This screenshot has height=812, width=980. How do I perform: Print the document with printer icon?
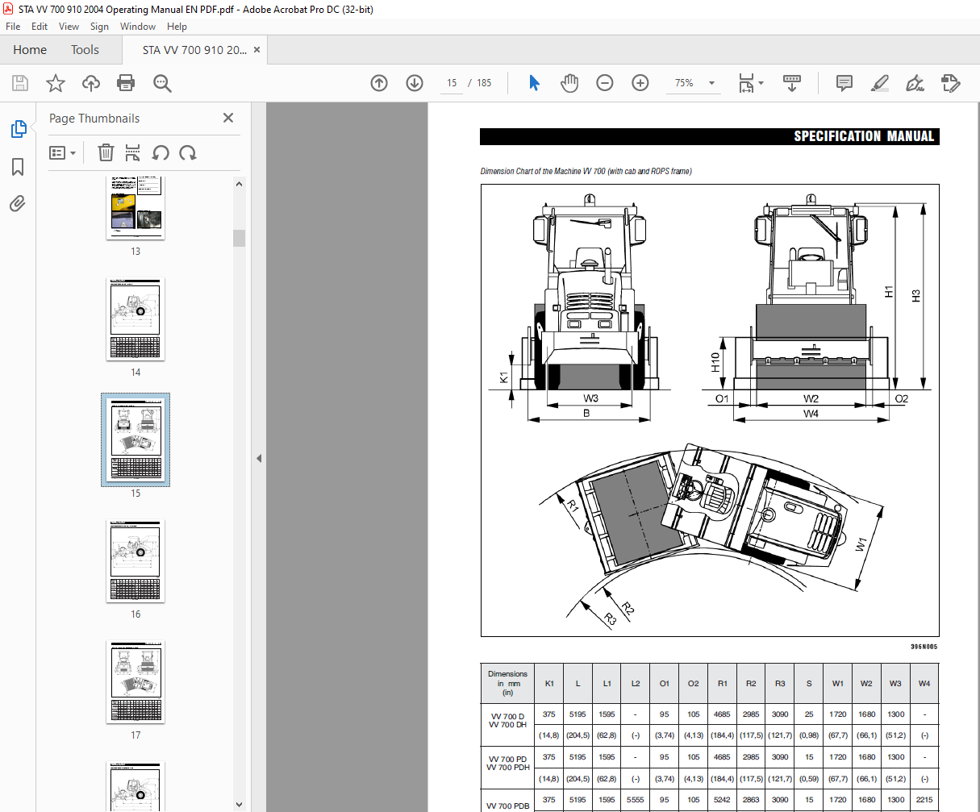(126, 83)
